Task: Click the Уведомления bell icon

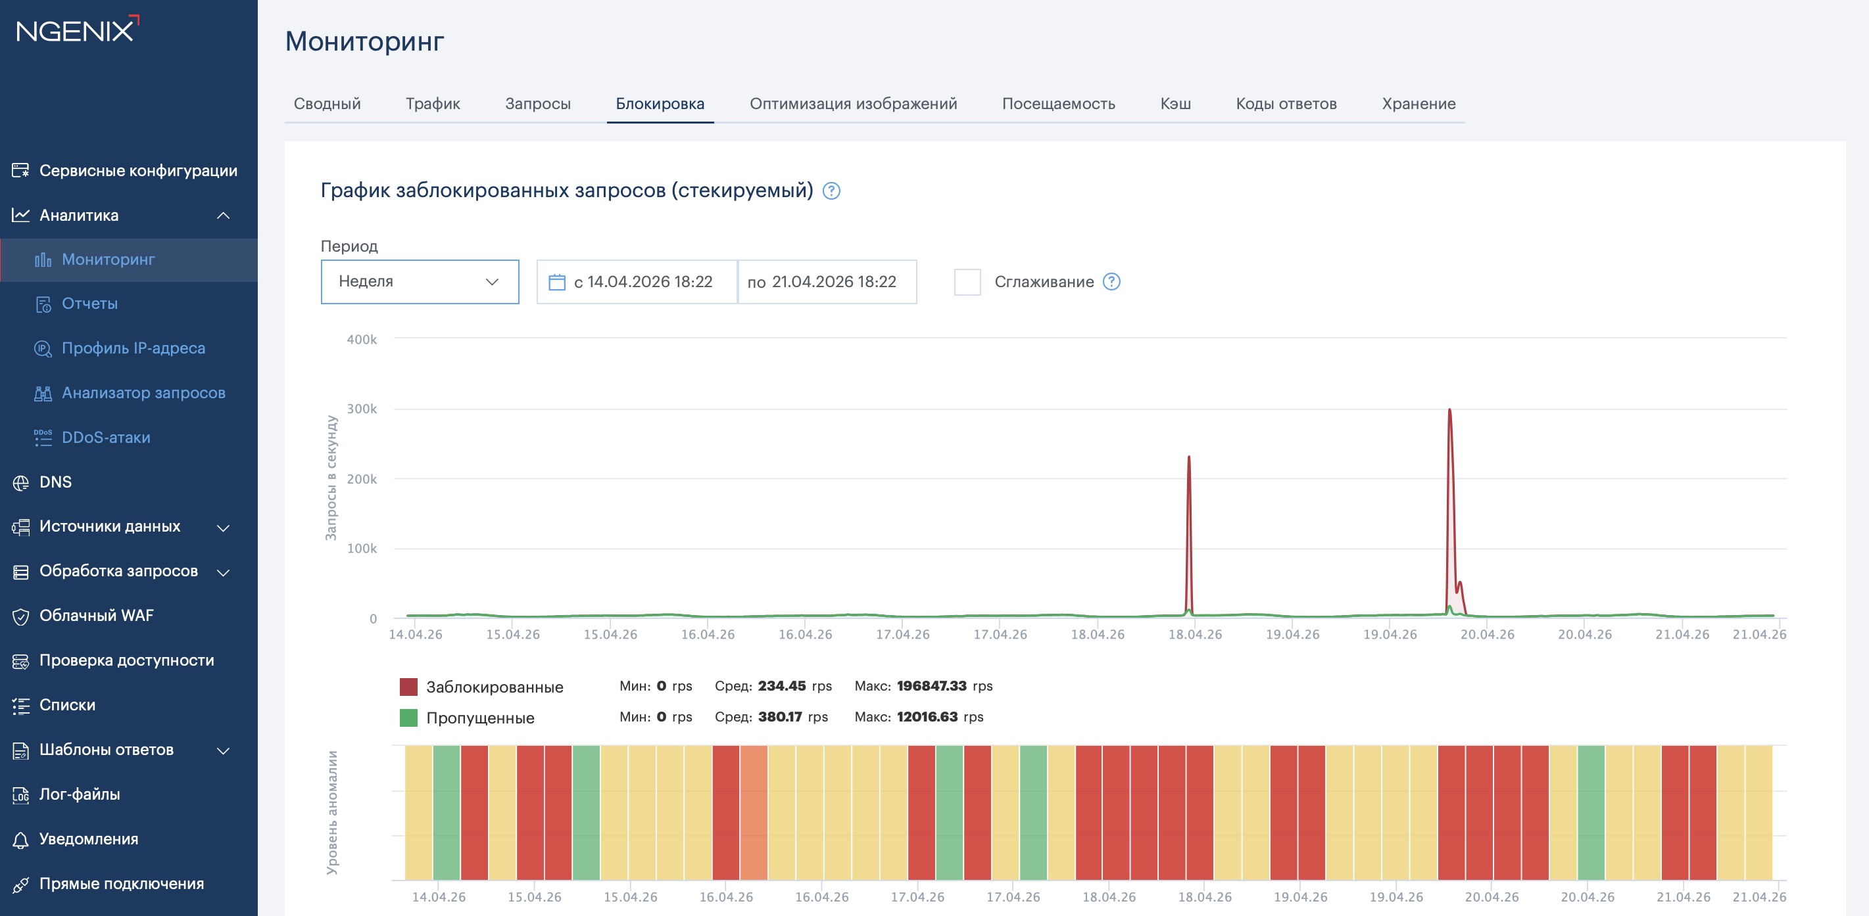Action: tap(21, 839)
